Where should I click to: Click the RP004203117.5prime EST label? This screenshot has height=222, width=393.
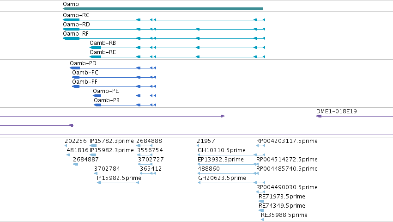click(287, 141)
